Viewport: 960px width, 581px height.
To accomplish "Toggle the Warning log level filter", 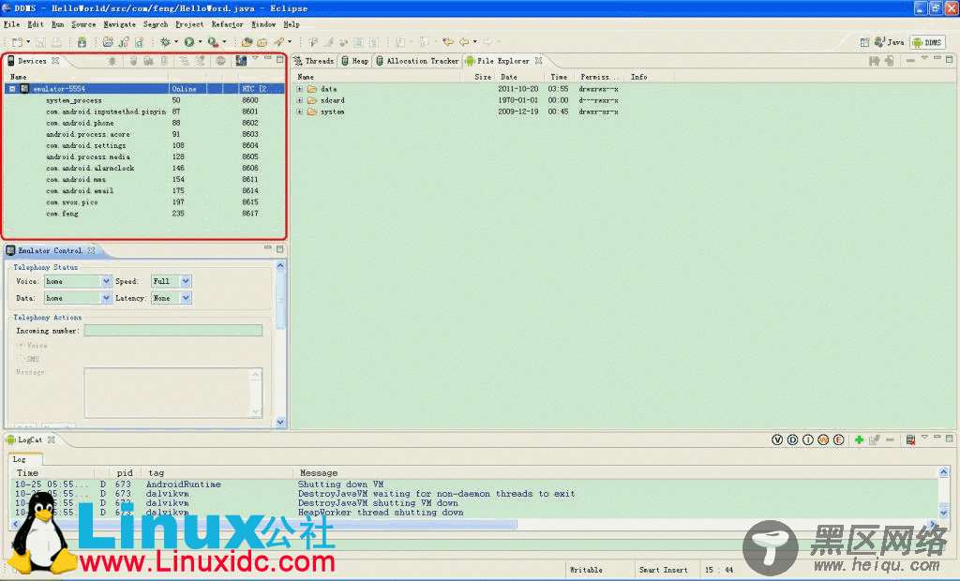I will pos(823,439).
